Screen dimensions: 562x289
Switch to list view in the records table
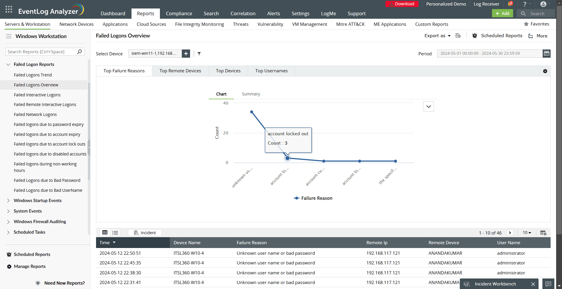(x=115, y=232)
